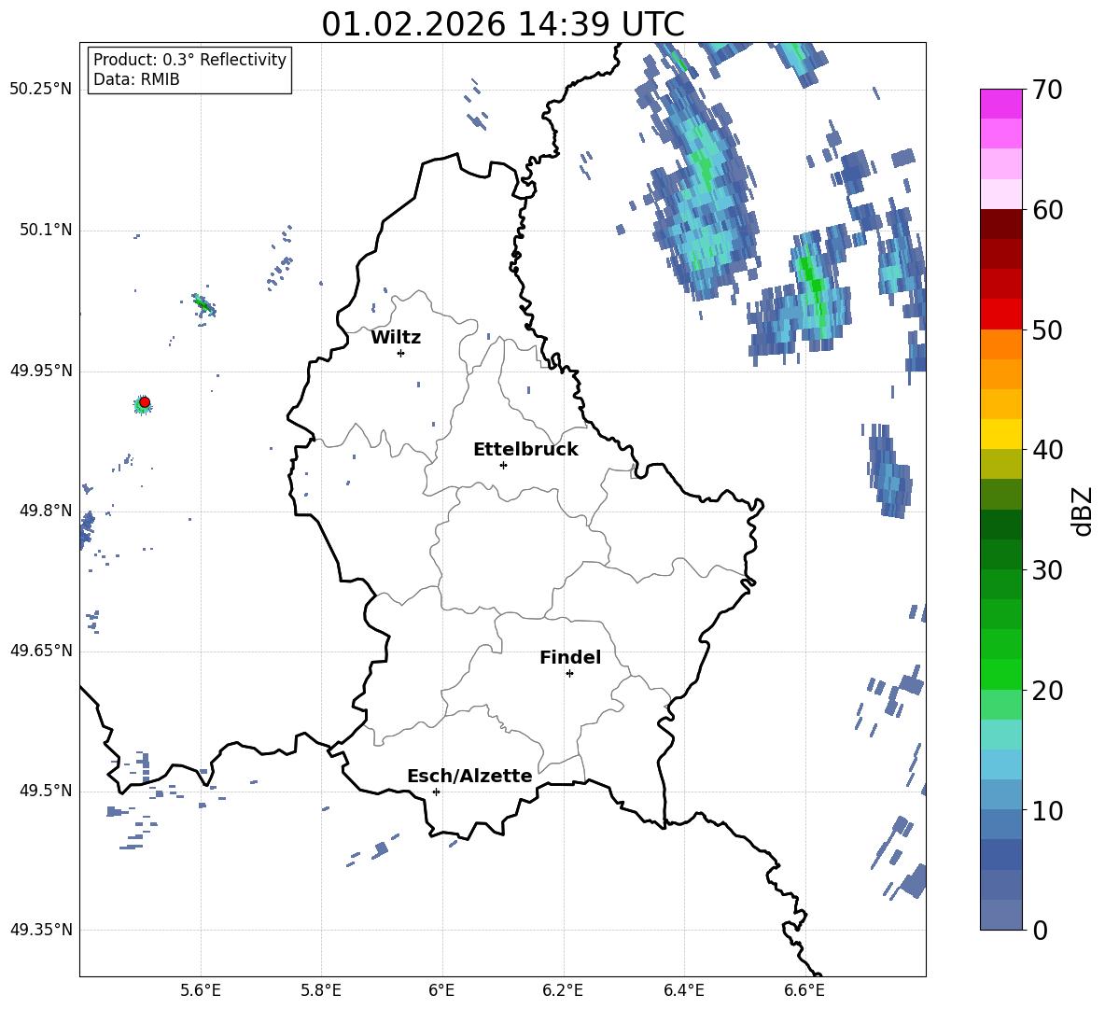Screen dimensions: 1105x1009
Task: Click the "Product: 0.3° Reflectivity" text
Action: click(x=189, y=60)
